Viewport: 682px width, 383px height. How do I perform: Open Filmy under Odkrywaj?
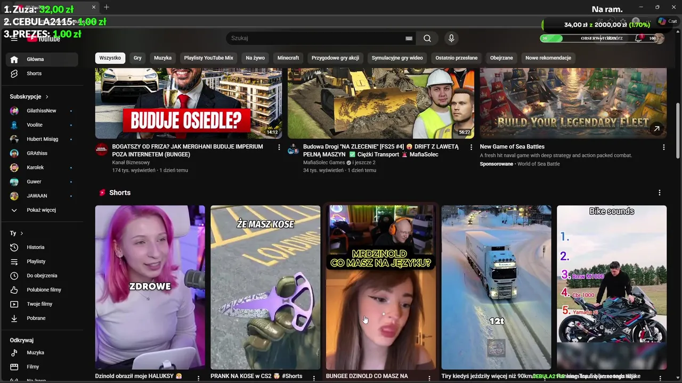[42, 367]
